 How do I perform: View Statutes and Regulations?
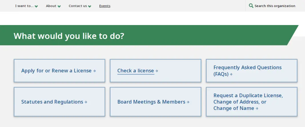(x=52, y=102)
